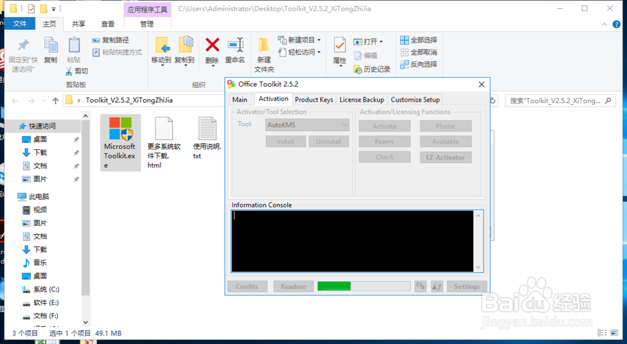Image resolution: width=627 pixels, height=344 pixels.
Task: Click Copy path (复制路径)
Action: [x=110, y=40]
